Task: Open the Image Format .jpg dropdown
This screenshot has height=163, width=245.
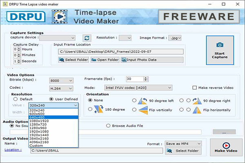Action: point(175,38)
